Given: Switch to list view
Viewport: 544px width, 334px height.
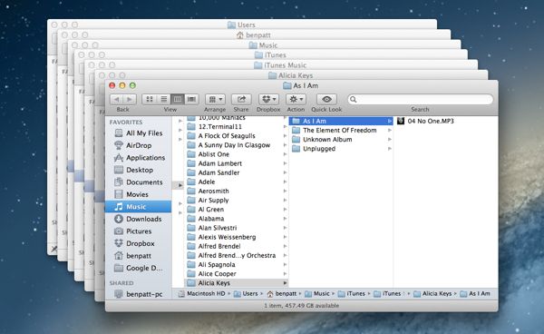Looking at the screenshot, I should 163,99.
